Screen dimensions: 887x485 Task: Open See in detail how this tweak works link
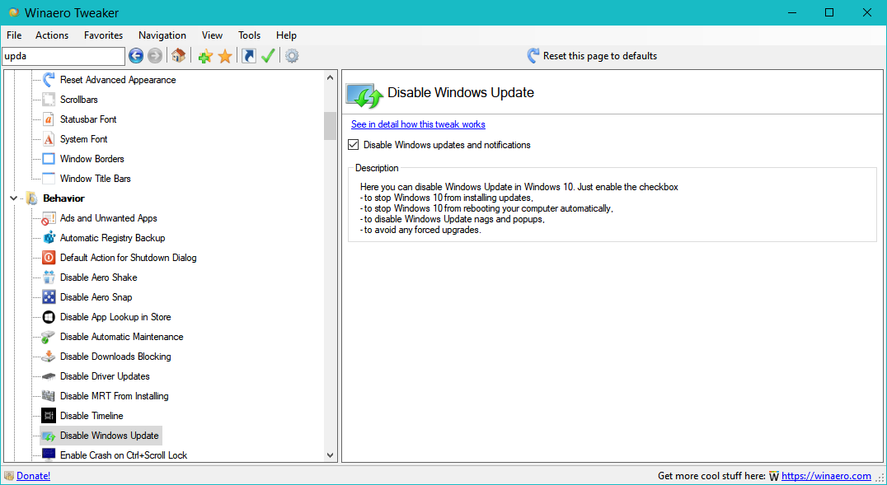coord(418,124)
